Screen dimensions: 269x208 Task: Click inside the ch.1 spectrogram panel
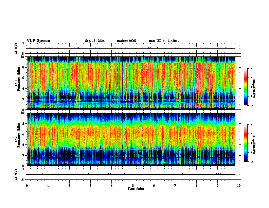click(x=131, y=83)
